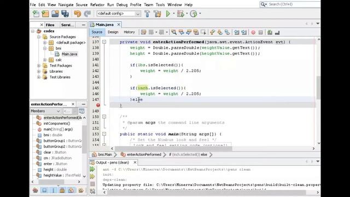Toggle Show Inherited Members filter in Navigator
The height and width of the screenshot is (197, 350).
[x=36, y=190]
